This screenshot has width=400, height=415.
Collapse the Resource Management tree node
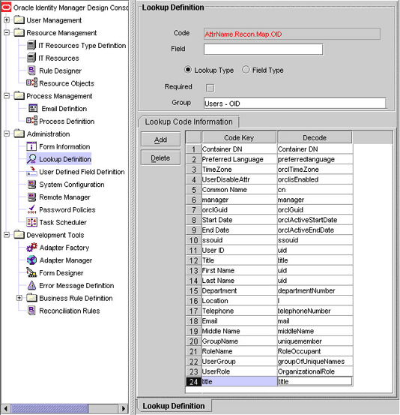point(7,32)
